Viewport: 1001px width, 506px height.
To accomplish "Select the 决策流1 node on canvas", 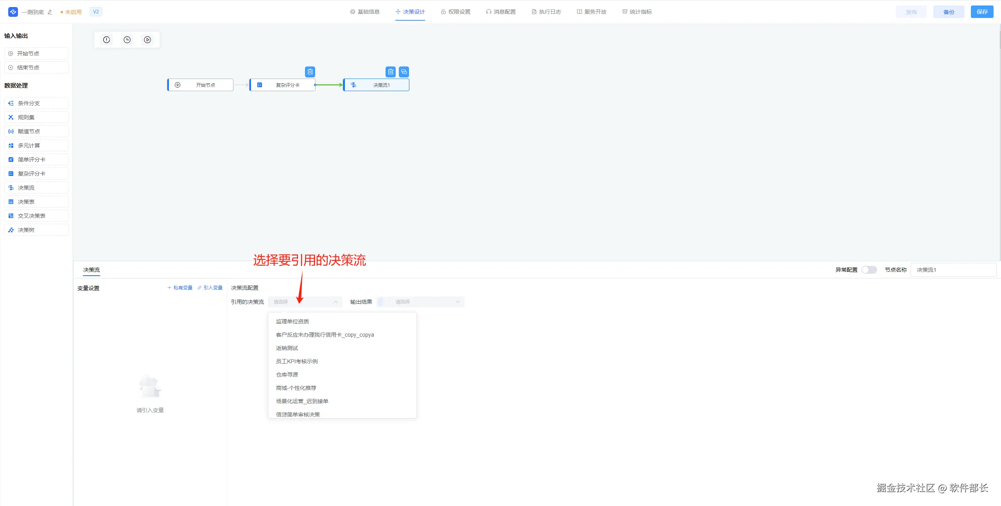I will [377, 85].
